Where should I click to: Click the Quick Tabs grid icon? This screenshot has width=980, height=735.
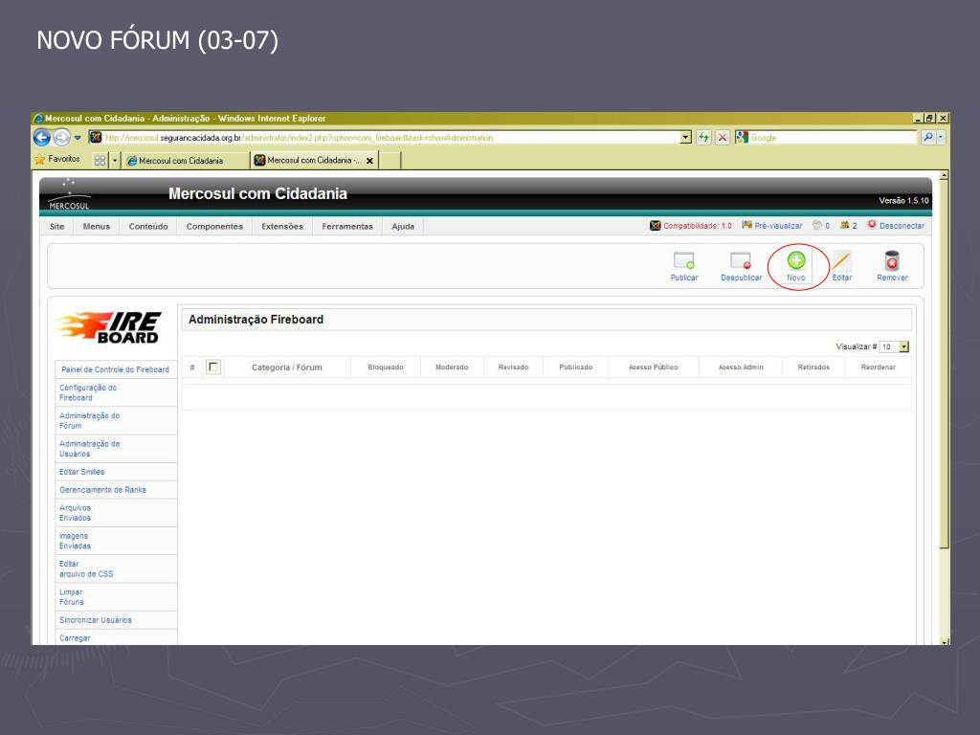100,161
